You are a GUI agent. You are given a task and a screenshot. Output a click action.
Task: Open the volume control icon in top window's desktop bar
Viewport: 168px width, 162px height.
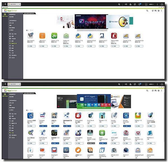[126, 4]
